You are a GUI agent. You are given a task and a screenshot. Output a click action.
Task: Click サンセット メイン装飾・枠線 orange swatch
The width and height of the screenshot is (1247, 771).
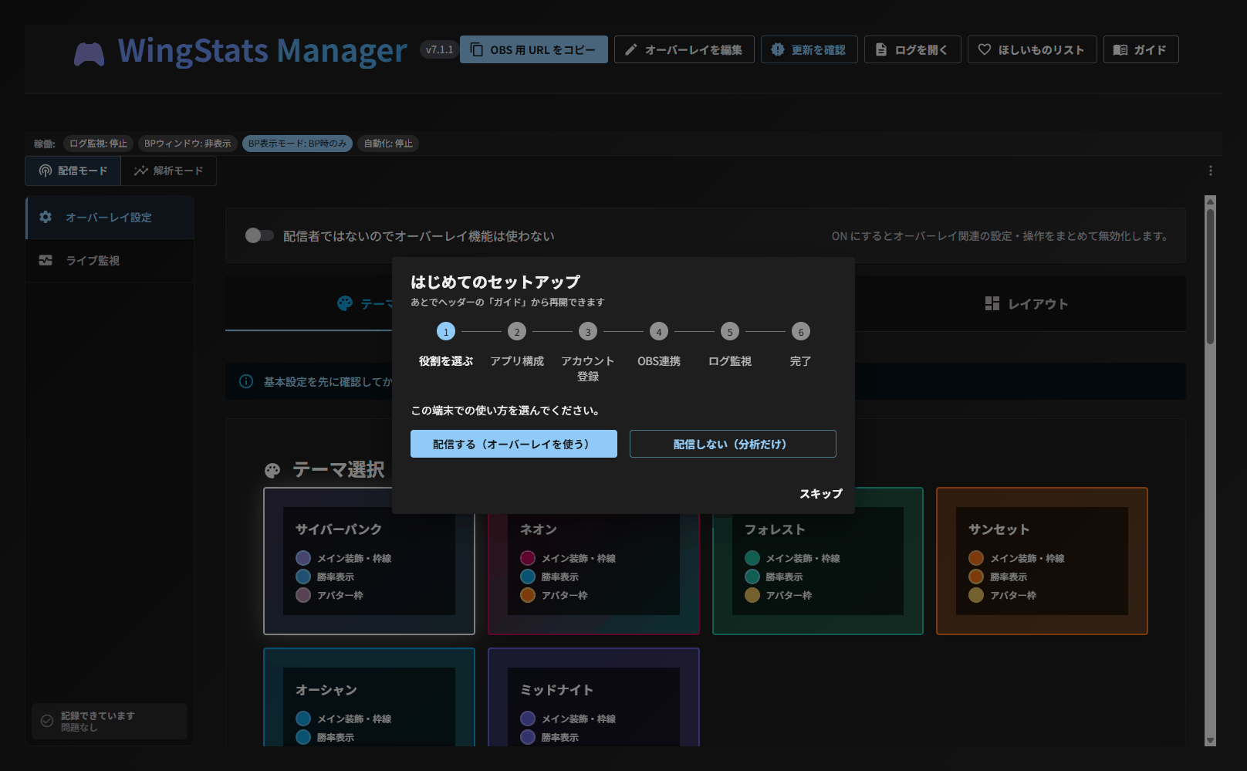(976, 558)
